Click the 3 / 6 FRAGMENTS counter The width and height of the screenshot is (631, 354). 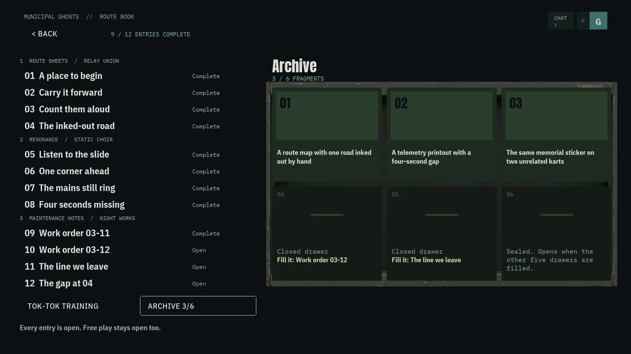tap(298, 79)
